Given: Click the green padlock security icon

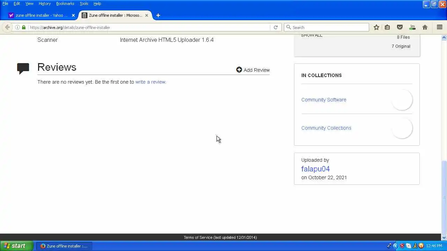Looking at the screenshot, I should pyautogui.click(x=24, y=27).
